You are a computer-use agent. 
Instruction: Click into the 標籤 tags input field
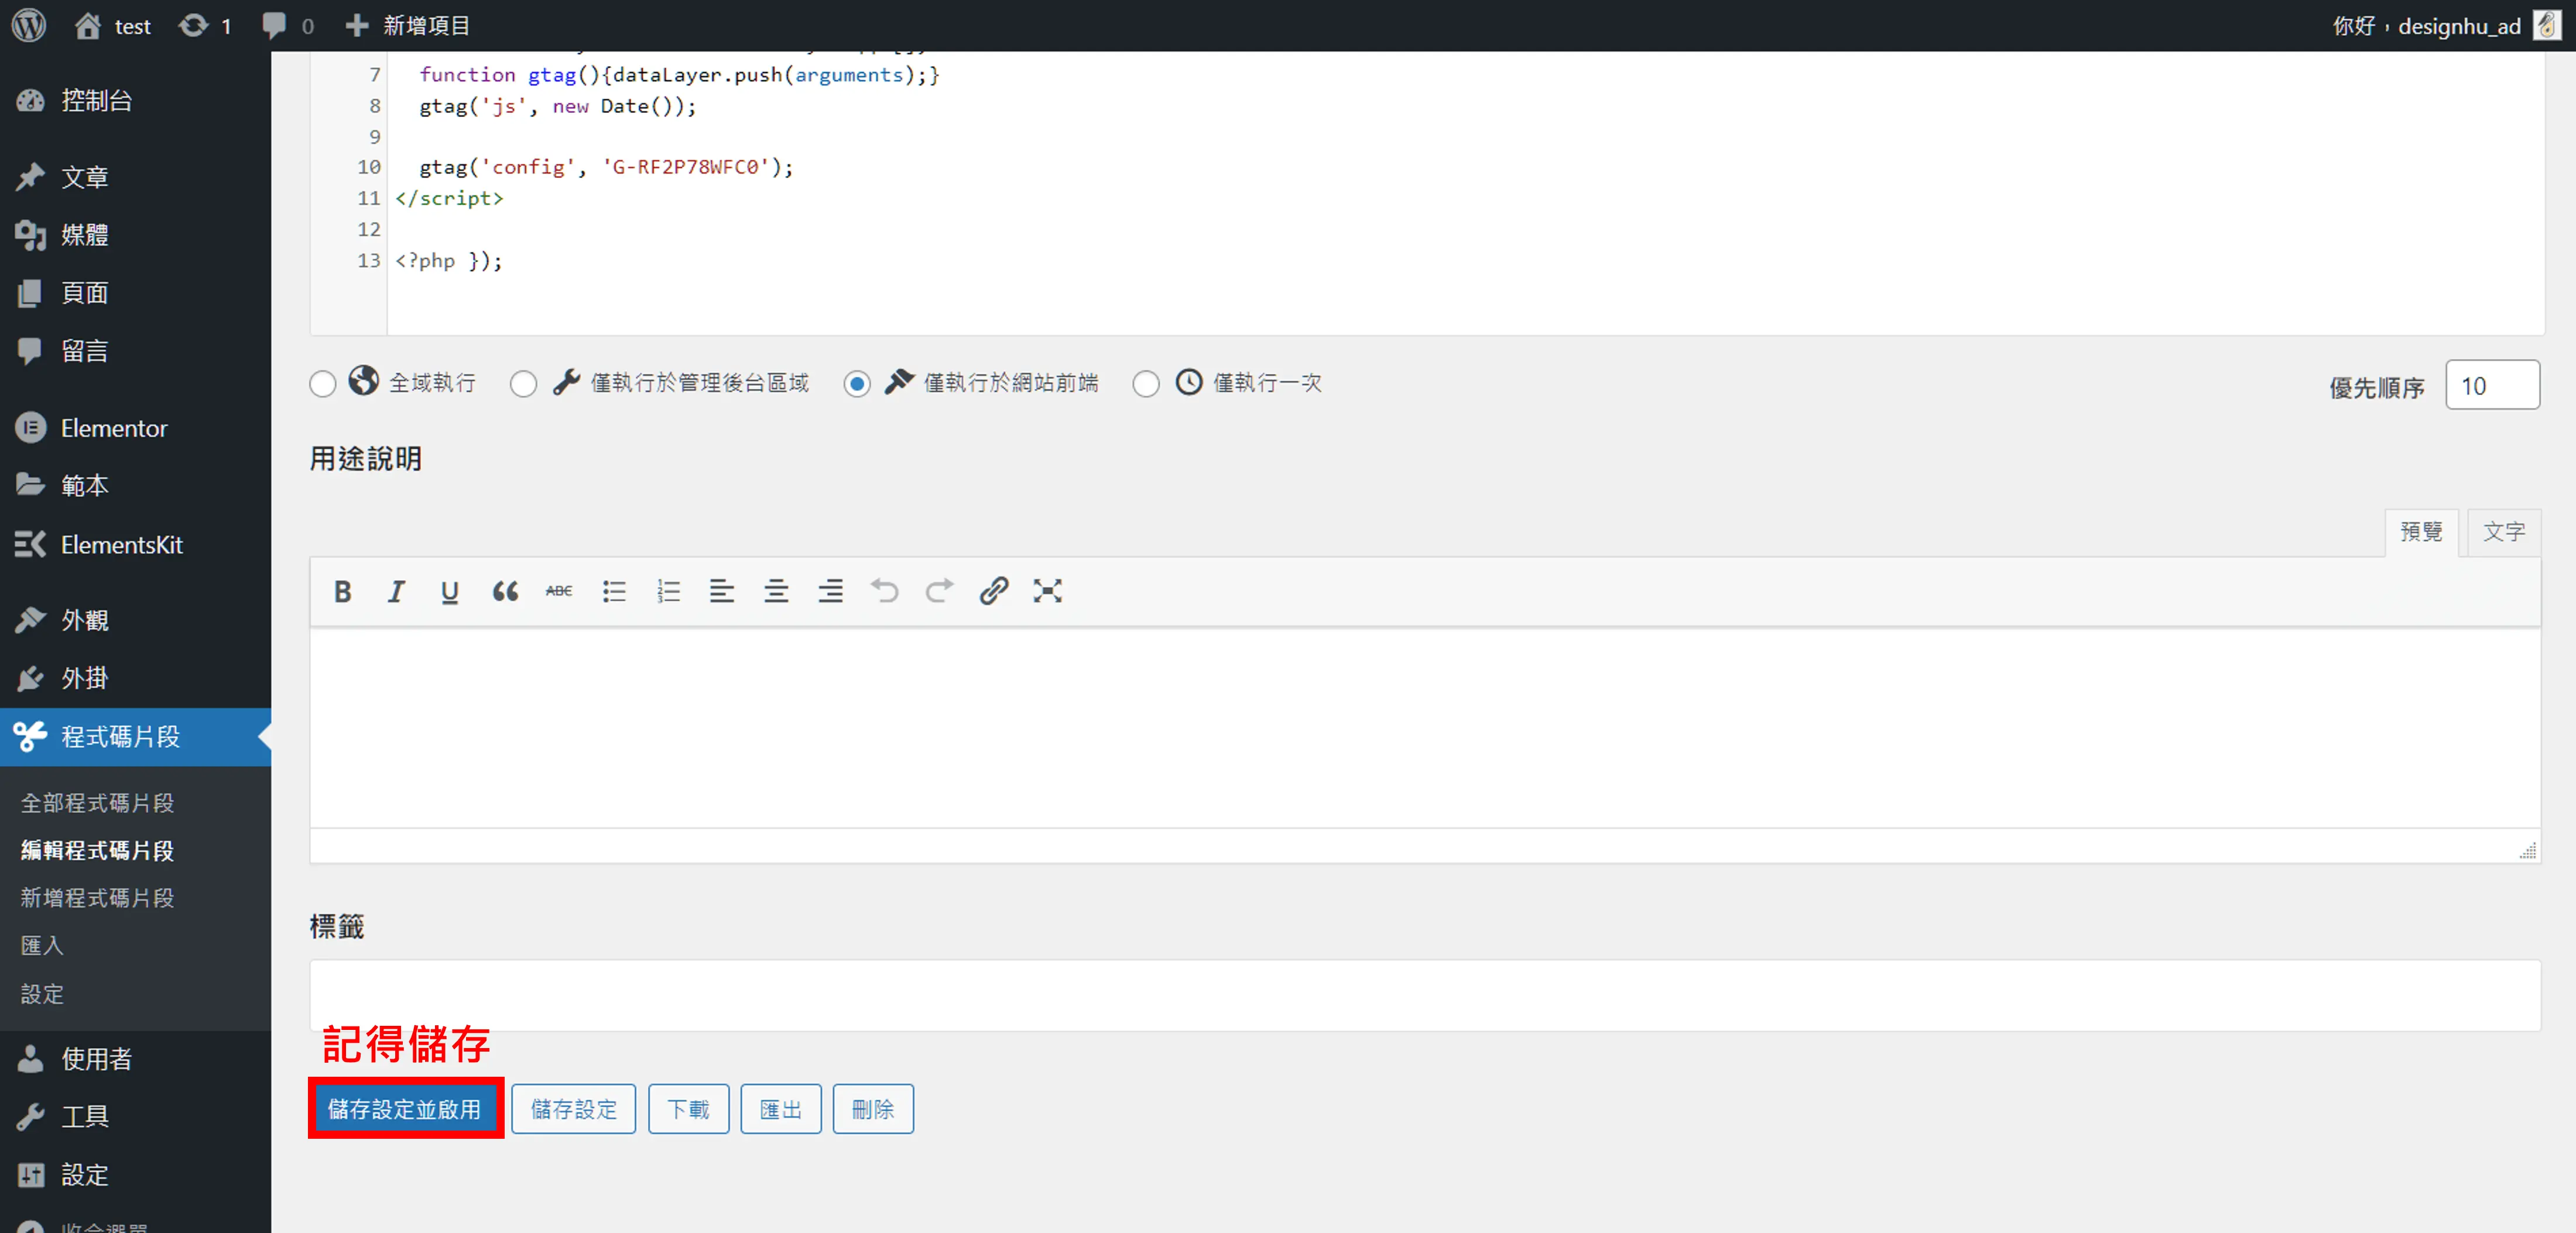(x=1425, y=995)
